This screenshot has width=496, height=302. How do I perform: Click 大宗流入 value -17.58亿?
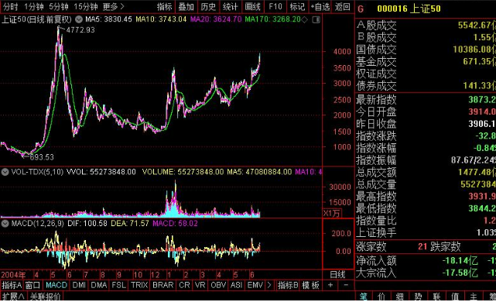[460, 273]
